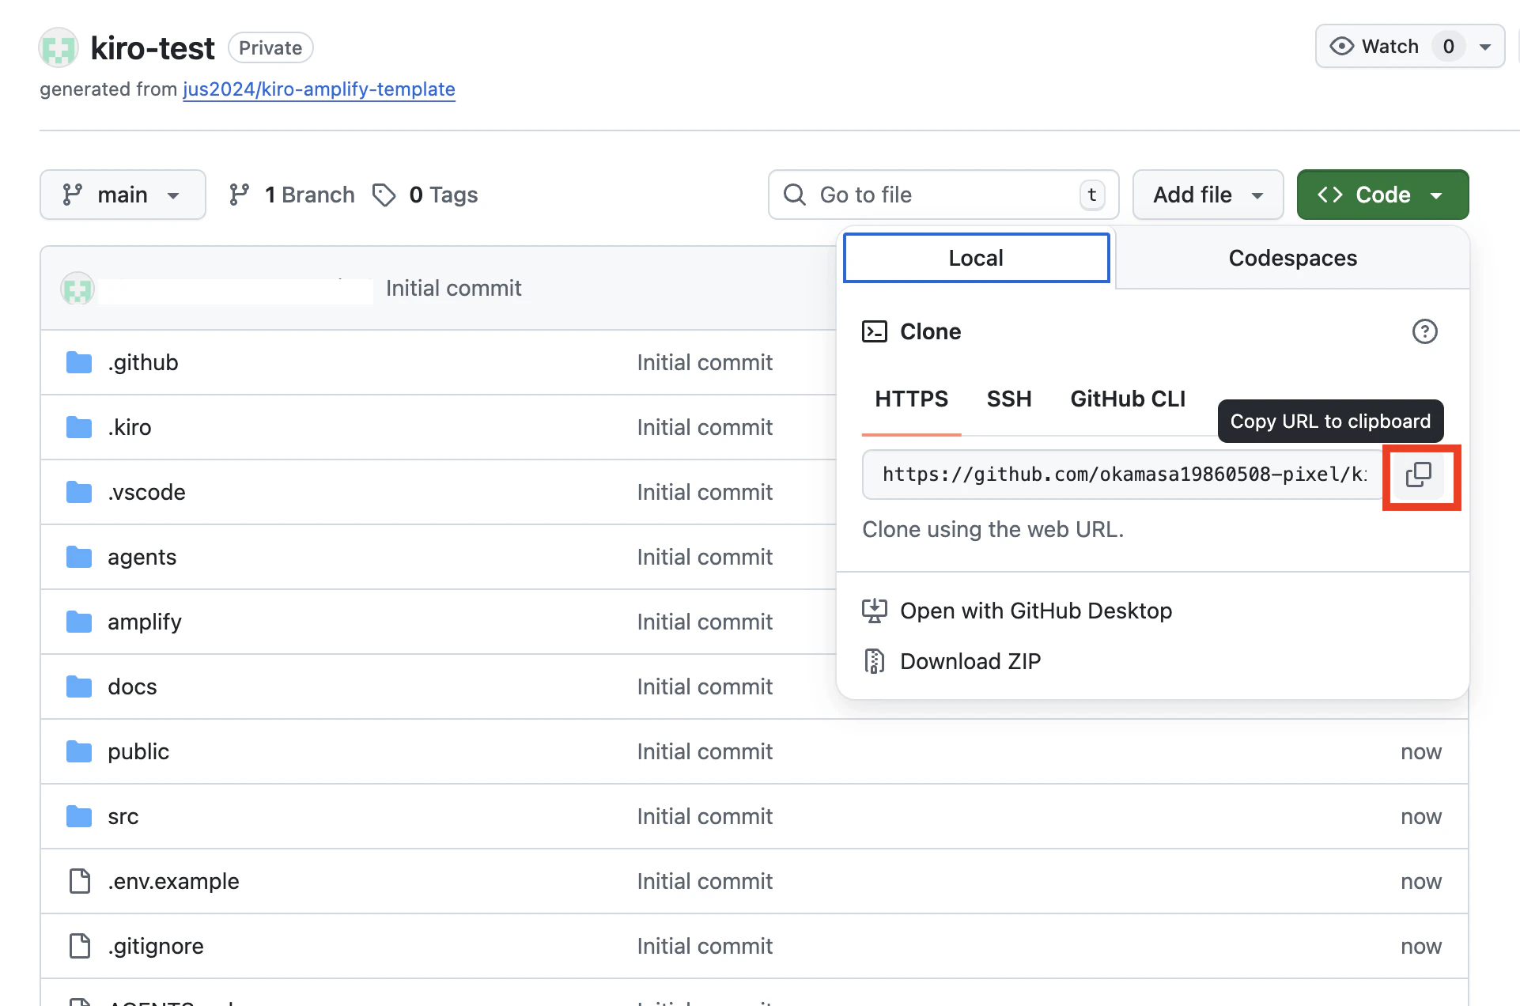Select the GitHub CLI clone tab
Image resolution: width=1520 pixels, height=1006 pixels.
(x=1127, y=399)
